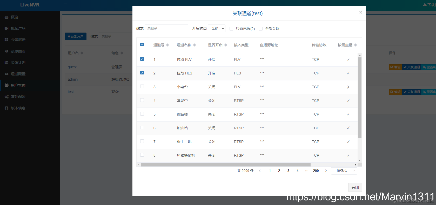436x205 pixels.
Task: Enable 只看已选(2) checkbox
Action: tap(231, 29)
